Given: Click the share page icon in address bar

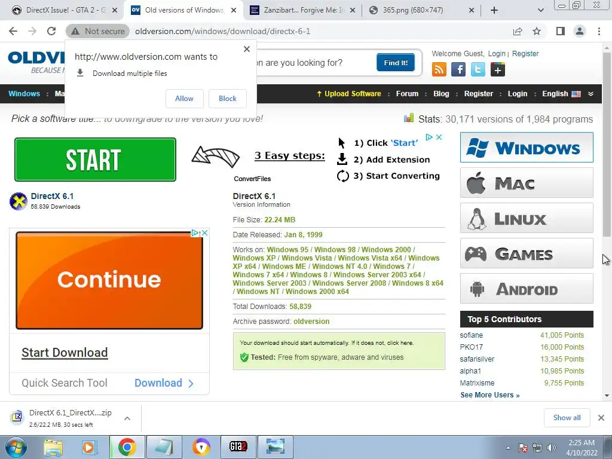Looking at the screenshot, I should [518, 31].
